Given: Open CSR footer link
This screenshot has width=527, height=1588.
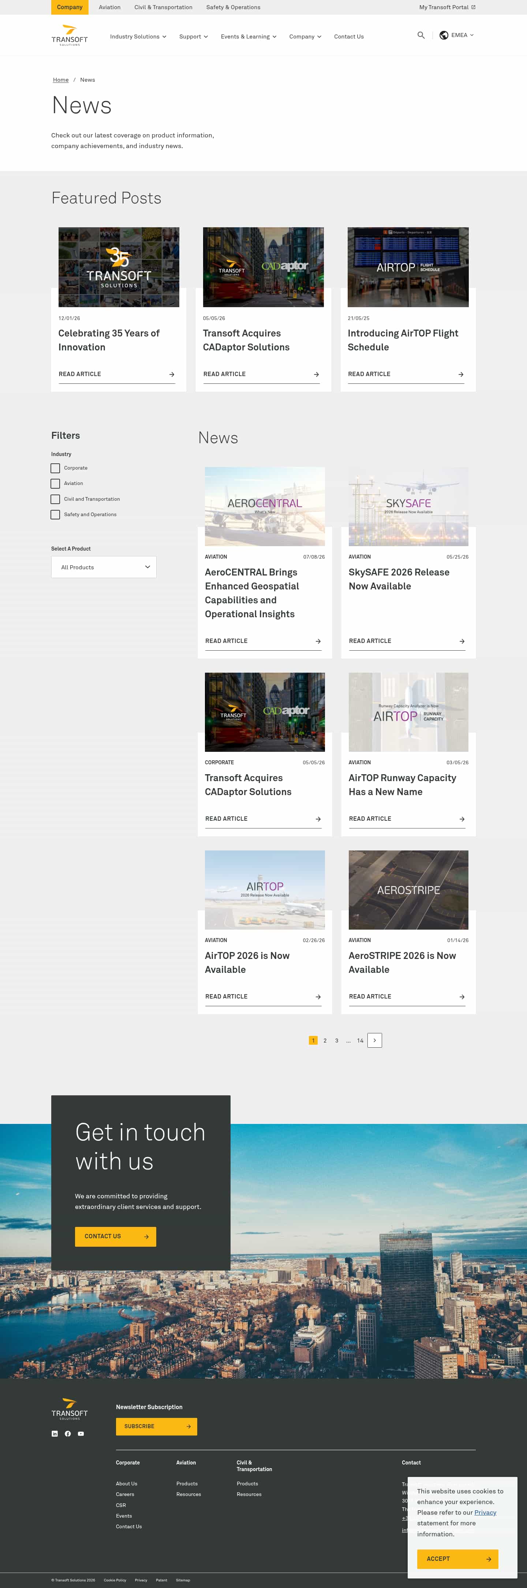Looking at the screenshot, I should point(121,1505).
